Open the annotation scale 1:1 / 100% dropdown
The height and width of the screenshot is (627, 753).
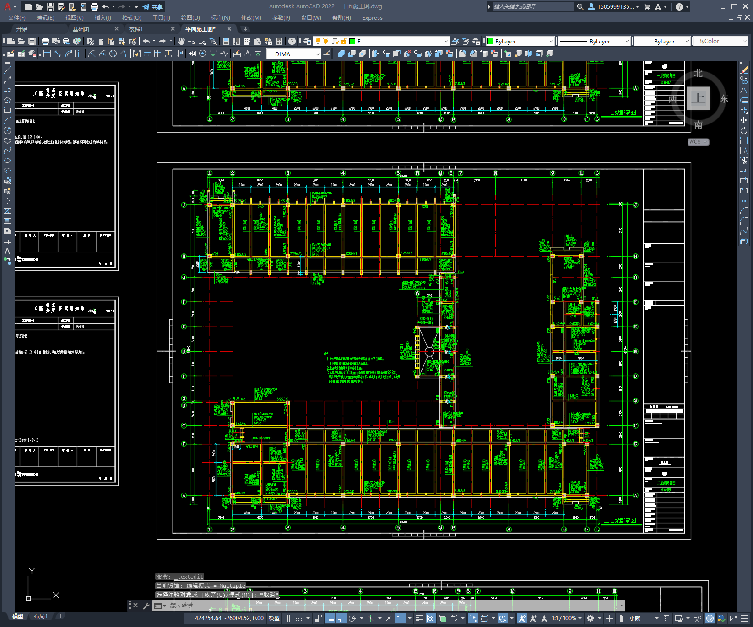(567, 618)
